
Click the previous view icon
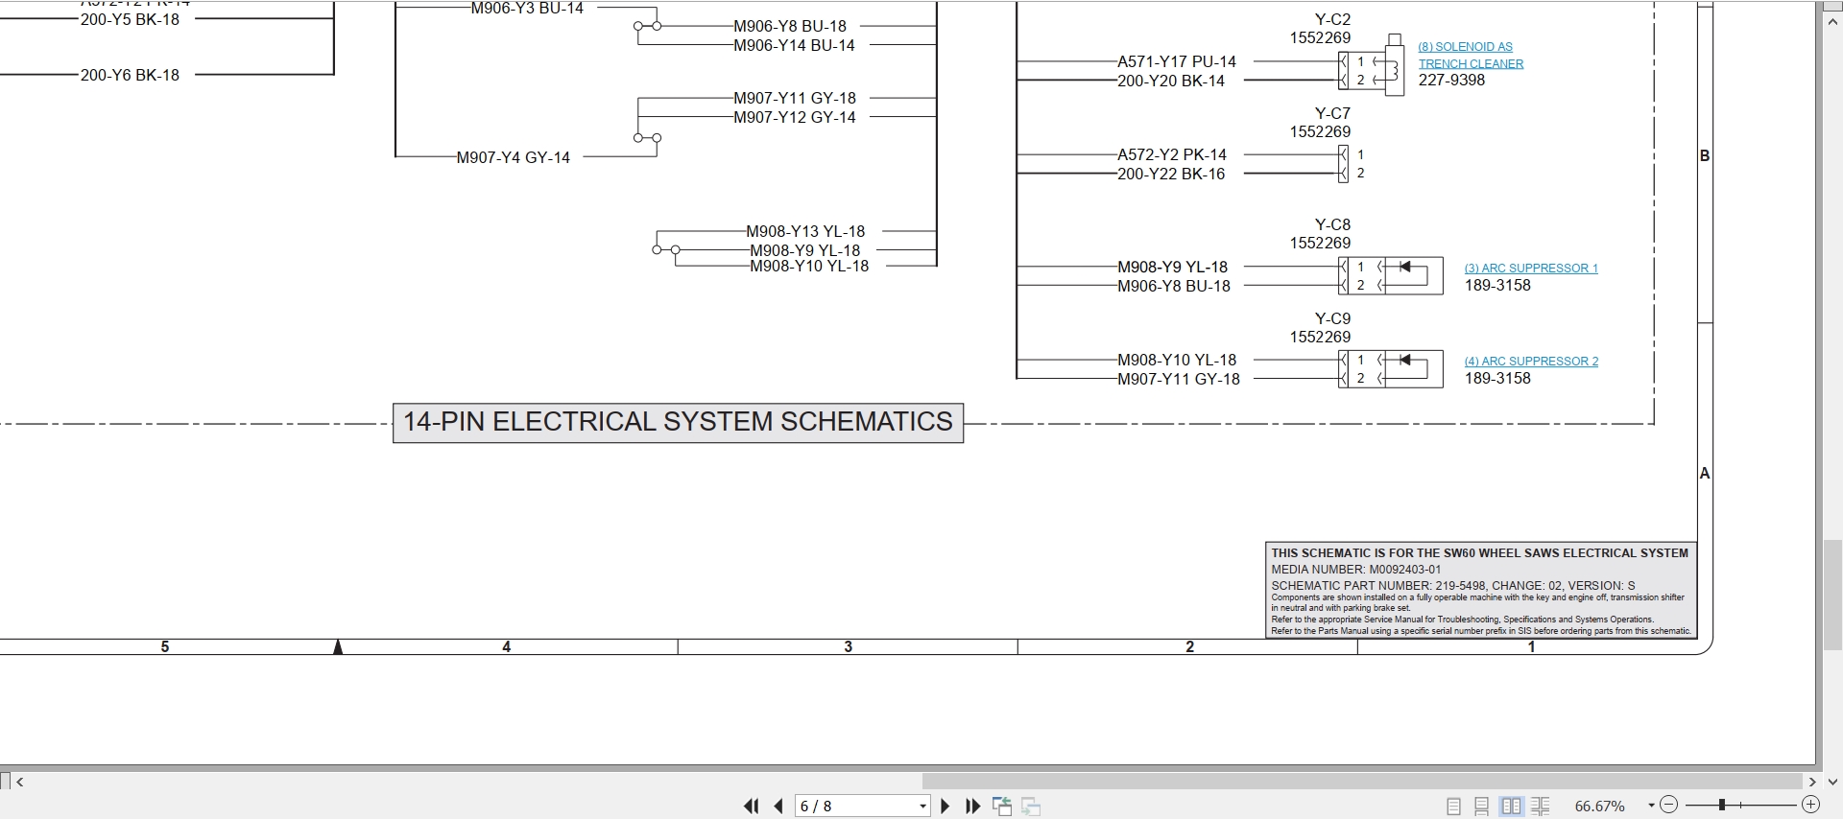pos(1002,807)
